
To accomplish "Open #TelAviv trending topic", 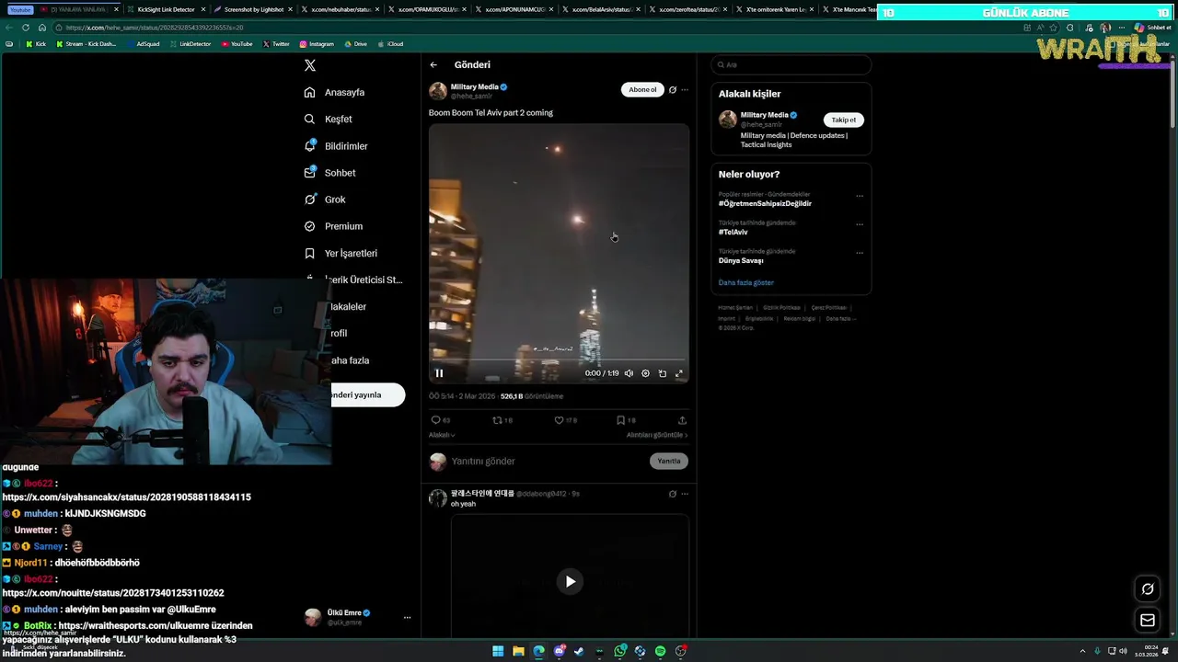I will coord(733,232).
